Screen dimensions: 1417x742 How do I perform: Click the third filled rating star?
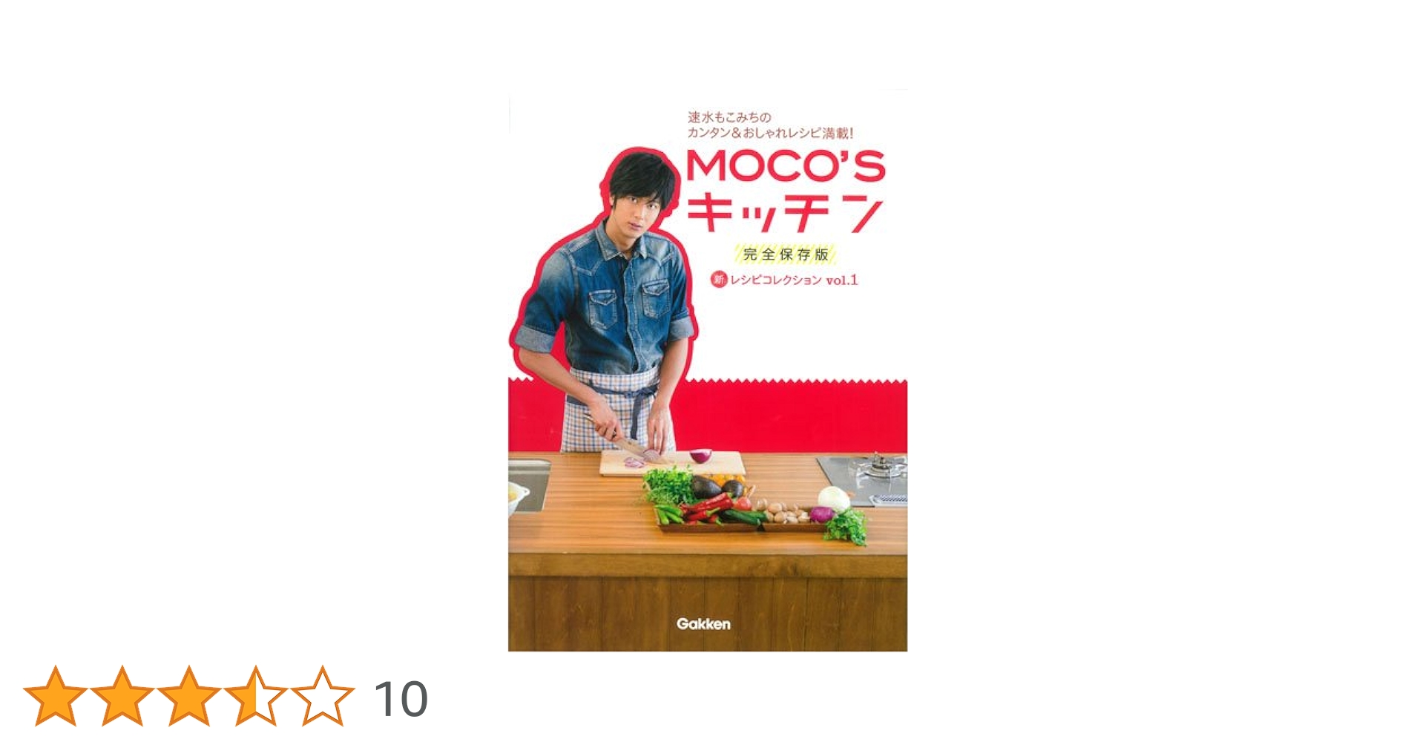[x=189, y=696]
